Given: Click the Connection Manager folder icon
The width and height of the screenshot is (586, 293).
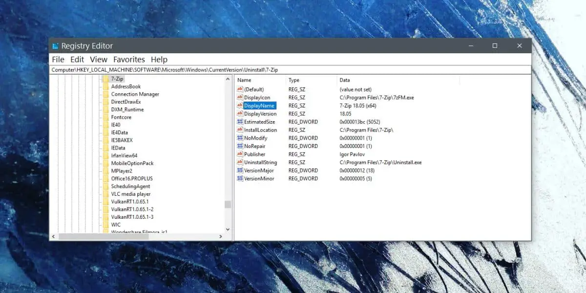Looking at the screenshot, I should point(105,94).
